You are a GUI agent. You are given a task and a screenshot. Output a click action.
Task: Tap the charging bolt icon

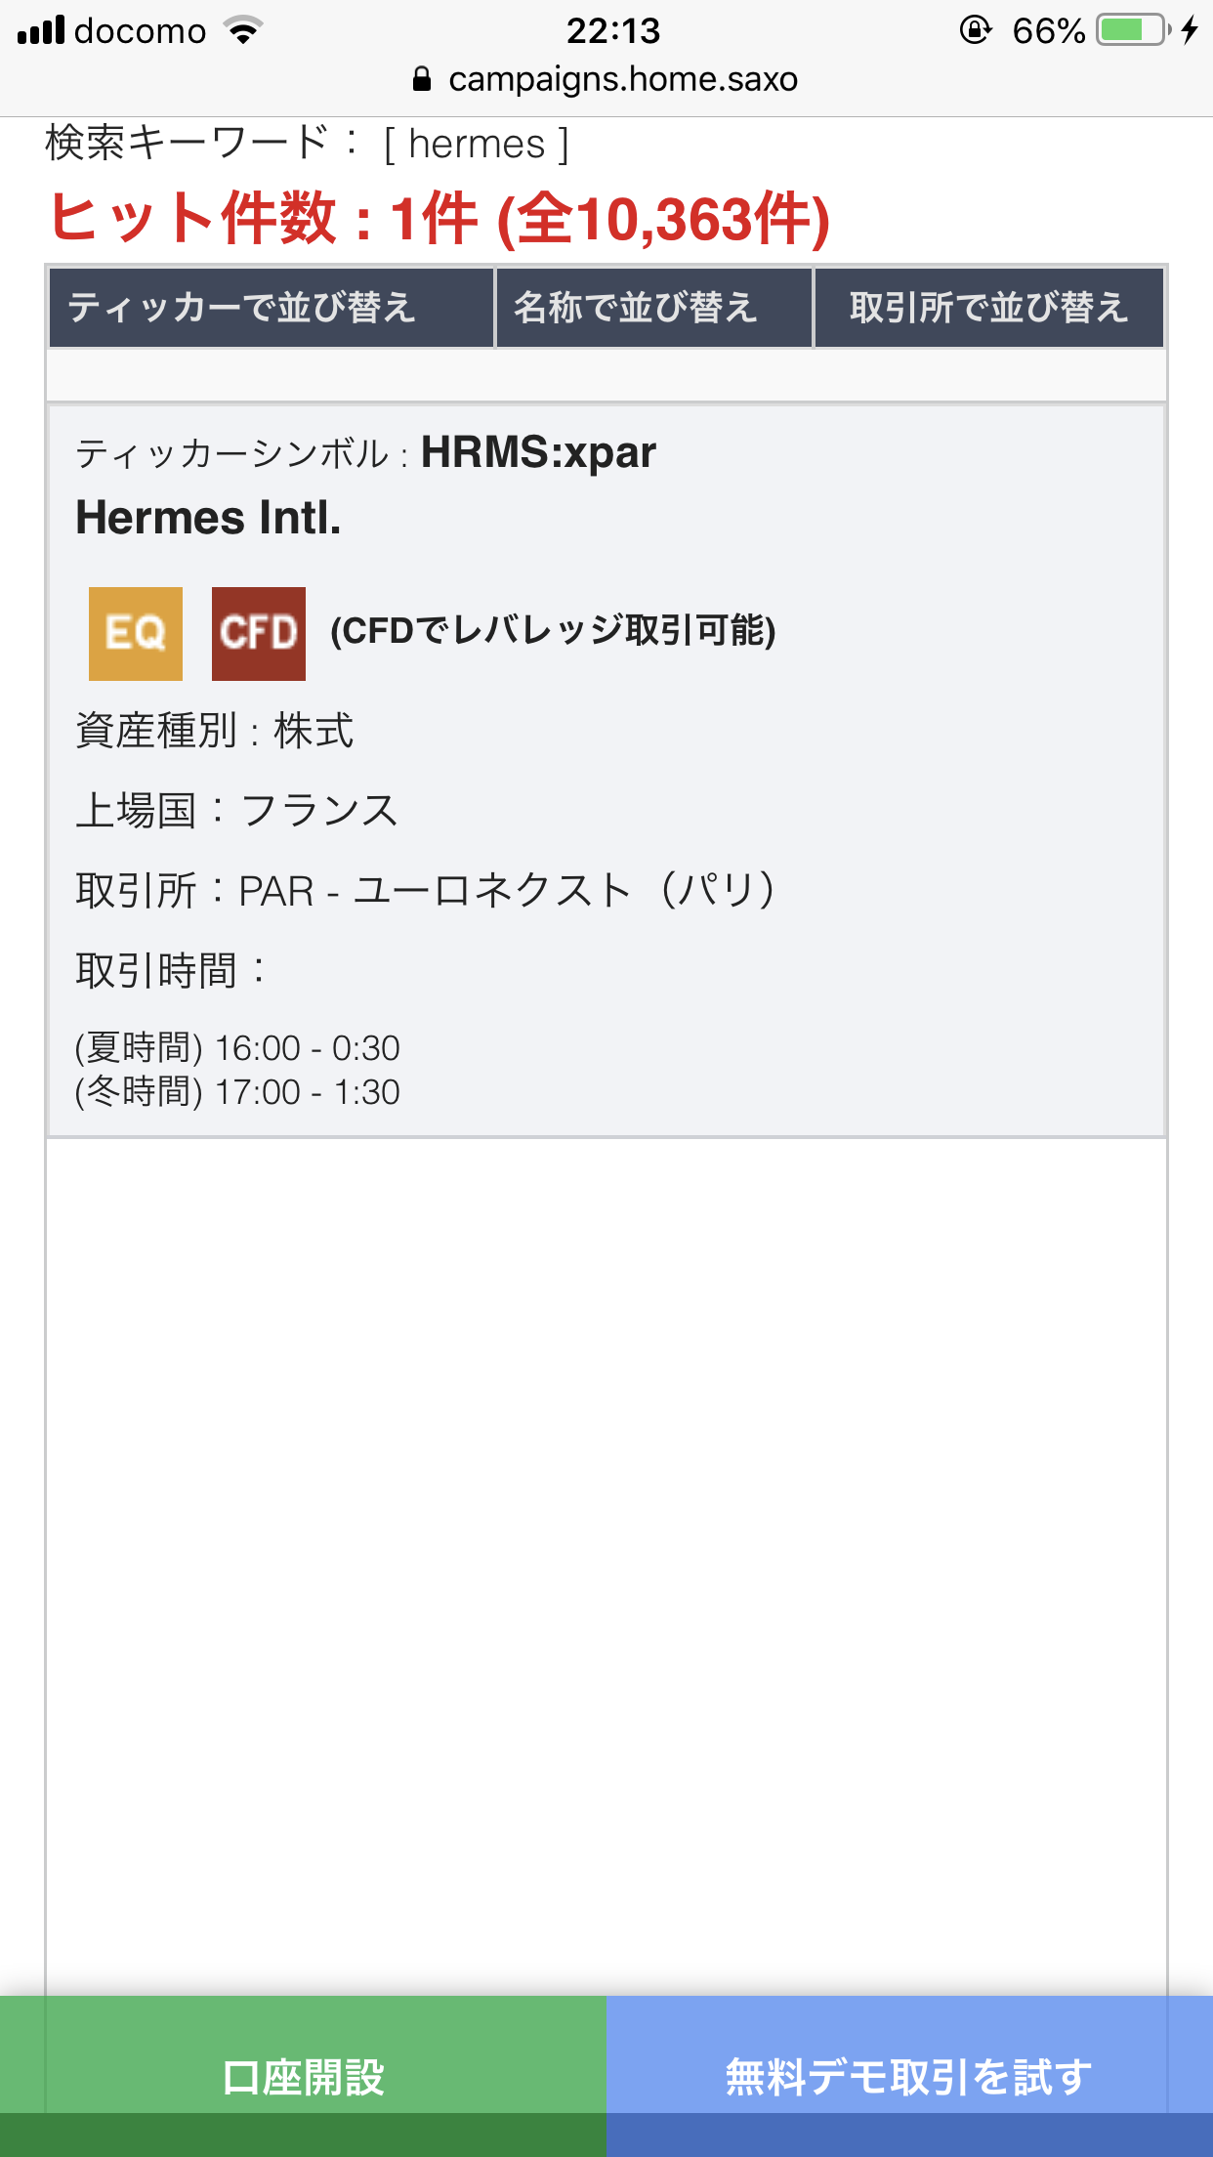point(1189,30)
